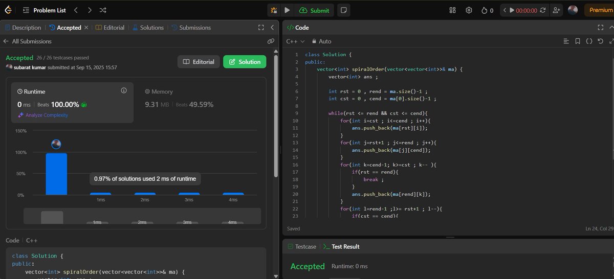Image resolution: width=614 pixels, height=279 pixels.
Task: Open the Submissions tab
Action: (x=191, y=28)
